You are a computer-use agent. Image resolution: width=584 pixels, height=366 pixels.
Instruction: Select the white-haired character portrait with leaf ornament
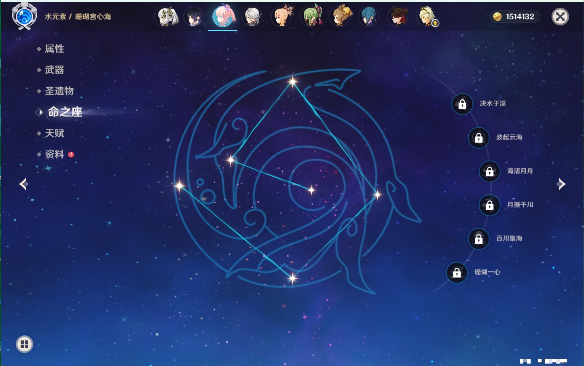point(167,17)
